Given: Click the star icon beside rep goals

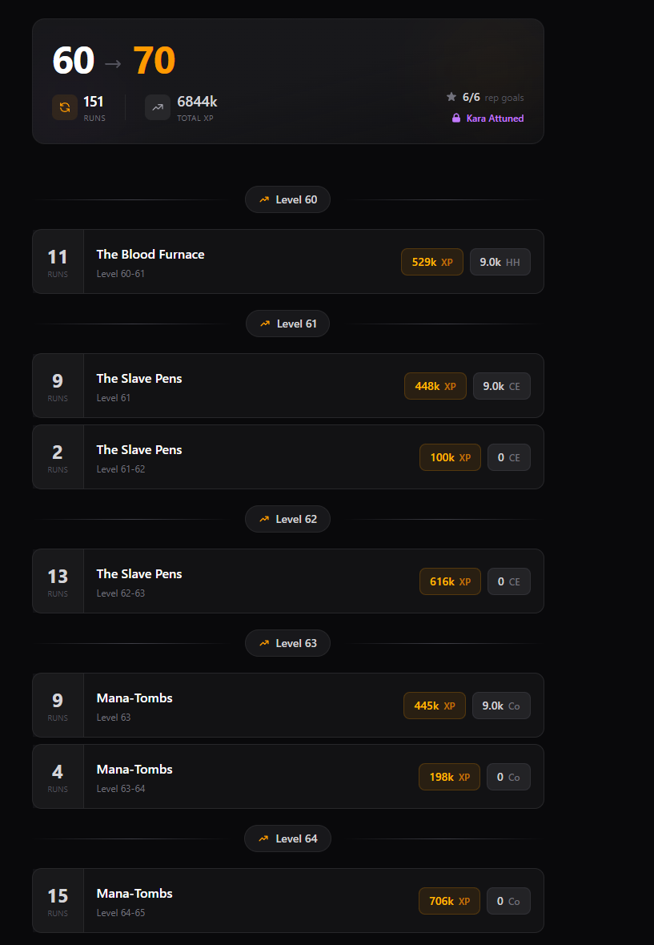Looking at the screenshot, I should [x=451, y=97].
